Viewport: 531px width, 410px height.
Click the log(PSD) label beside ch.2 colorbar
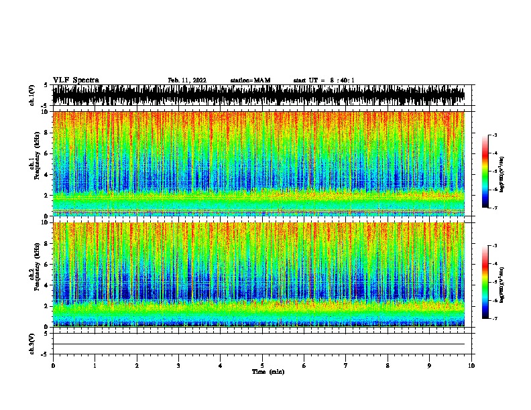pyautogui.click(x=501, y=285)
